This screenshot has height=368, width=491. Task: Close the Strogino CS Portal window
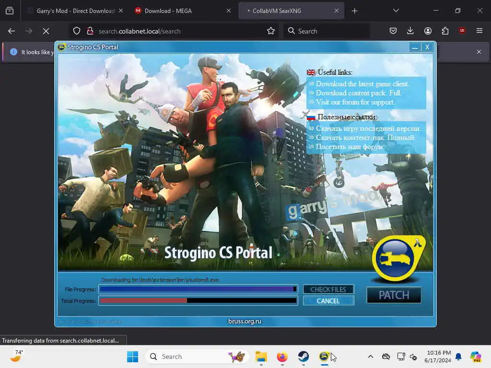click(427, 47)
